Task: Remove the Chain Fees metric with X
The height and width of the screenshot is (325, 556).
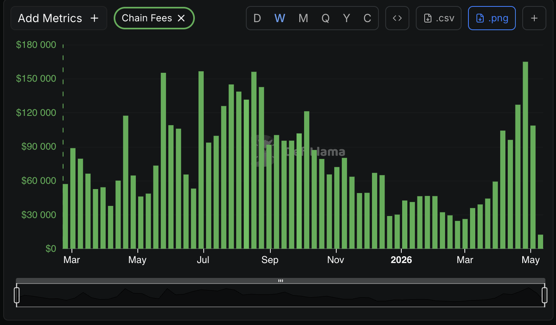Action: (x=182, y=19)
